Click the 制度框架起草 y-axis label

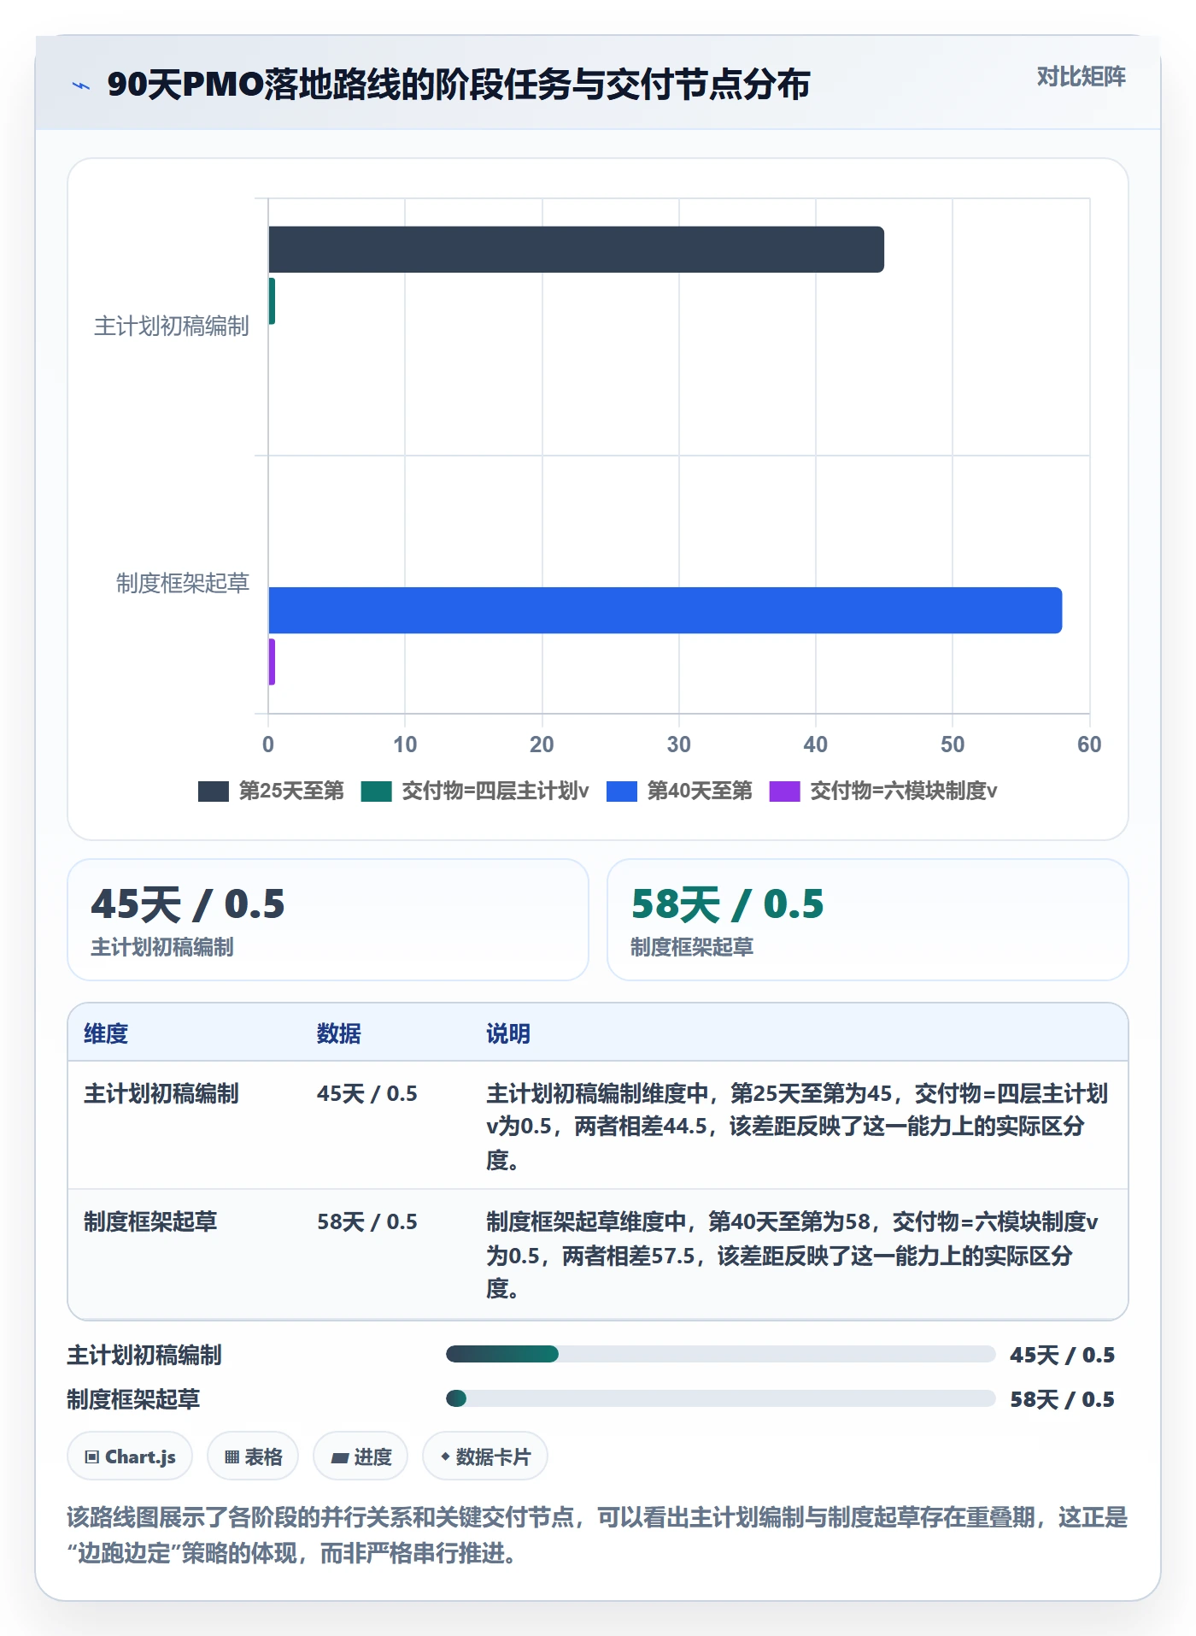[x=182, y=583]
